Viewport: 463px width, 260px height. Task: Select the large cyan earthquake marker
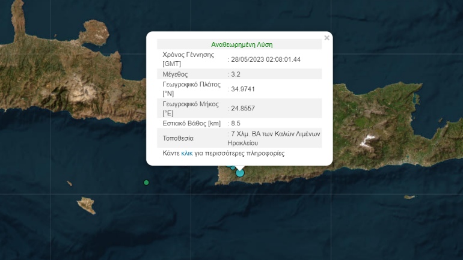coord(240,173)
